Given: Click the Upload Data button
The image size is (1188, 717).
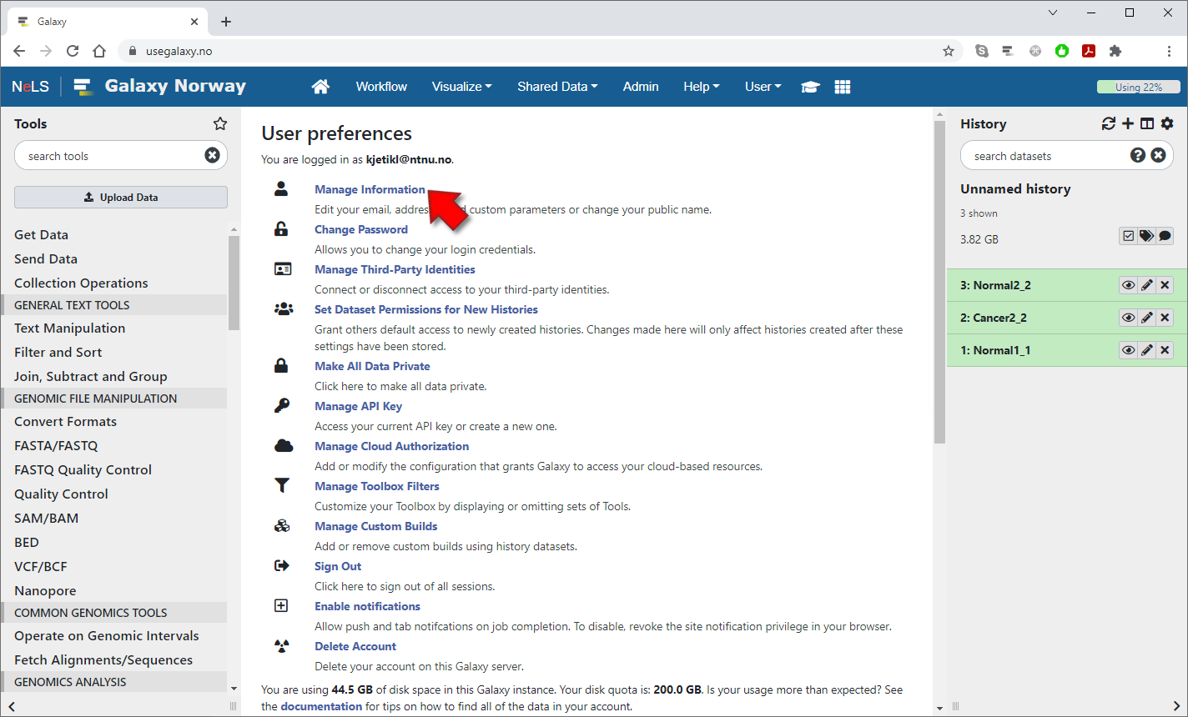Looking at the screenshot, I should click(121, 198).
